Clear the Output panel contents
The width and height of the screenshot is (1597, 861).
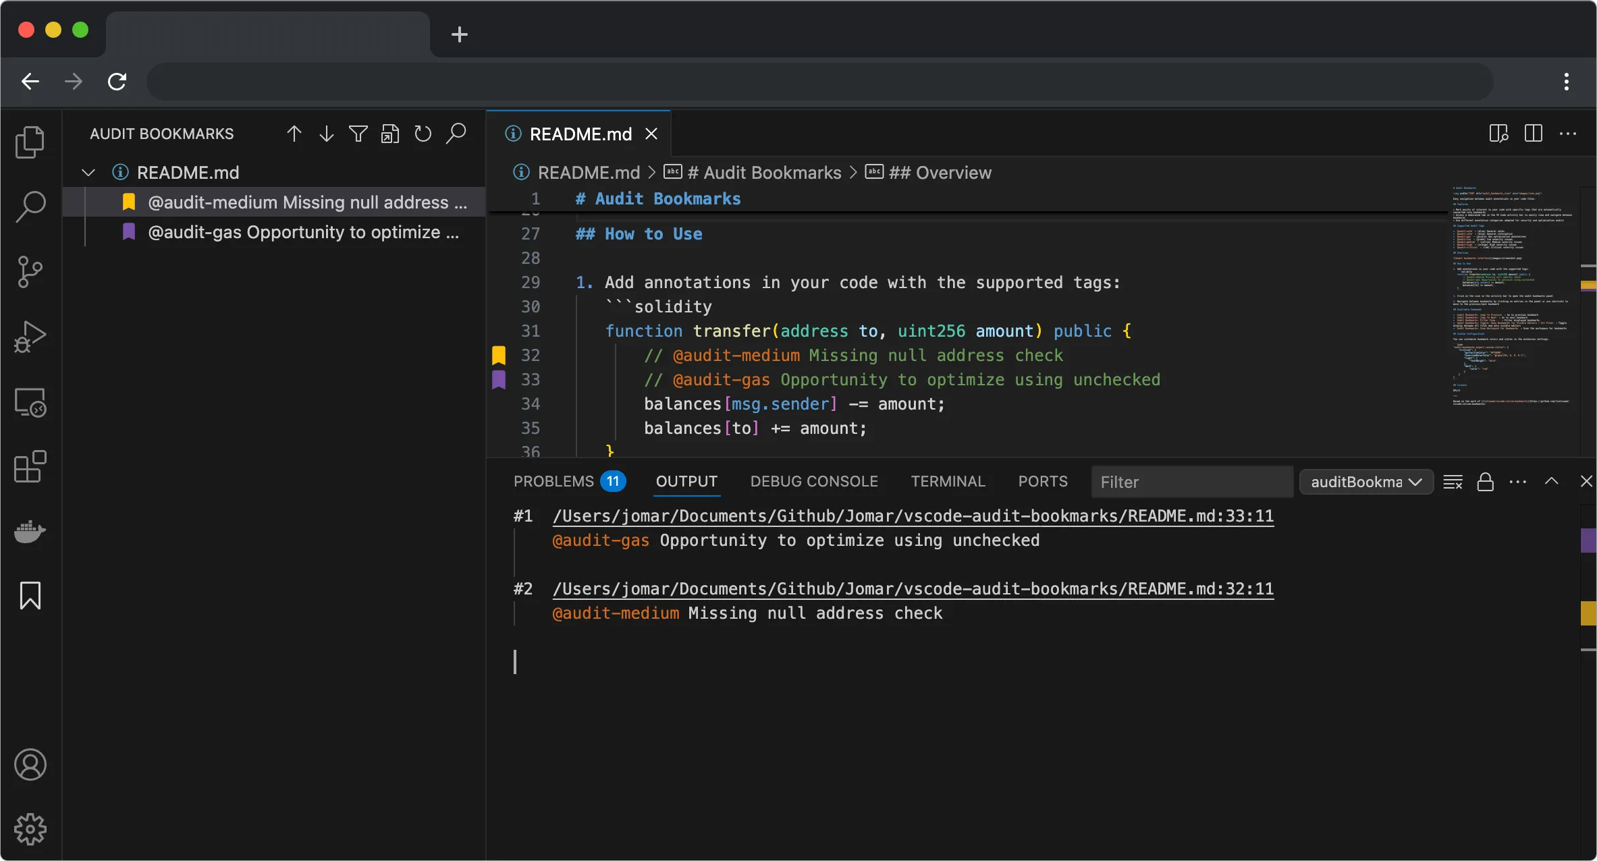tap(1453, 482)
